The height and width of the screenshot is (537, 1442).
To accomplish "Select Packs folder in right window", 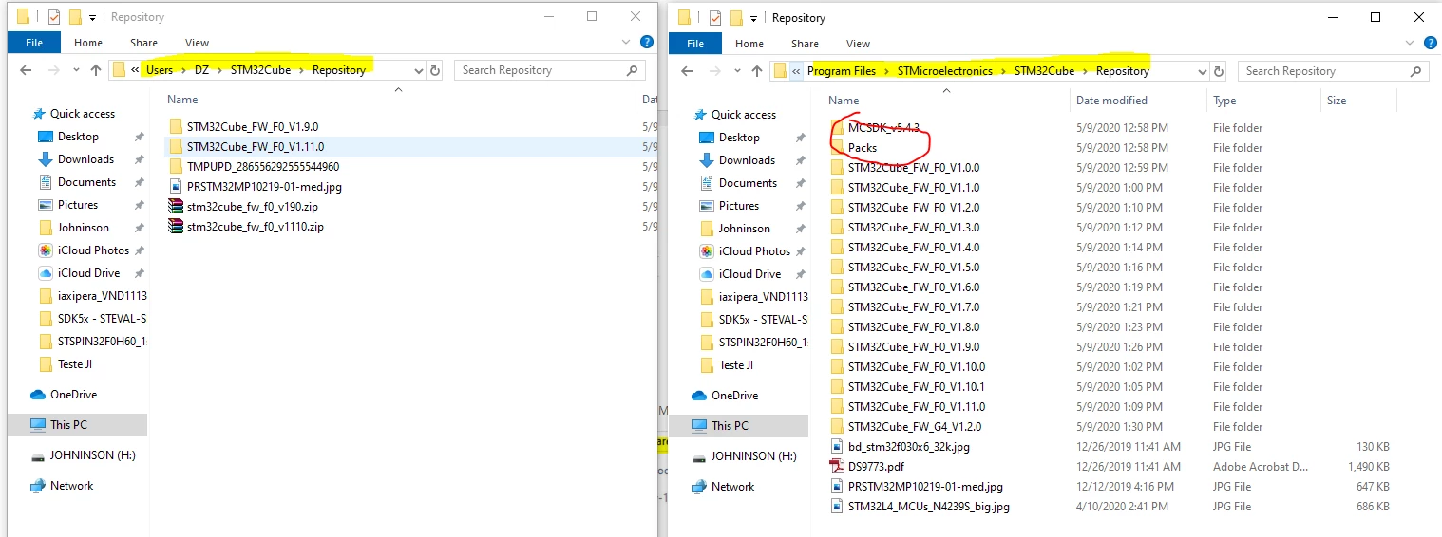I will coord(863,148).
